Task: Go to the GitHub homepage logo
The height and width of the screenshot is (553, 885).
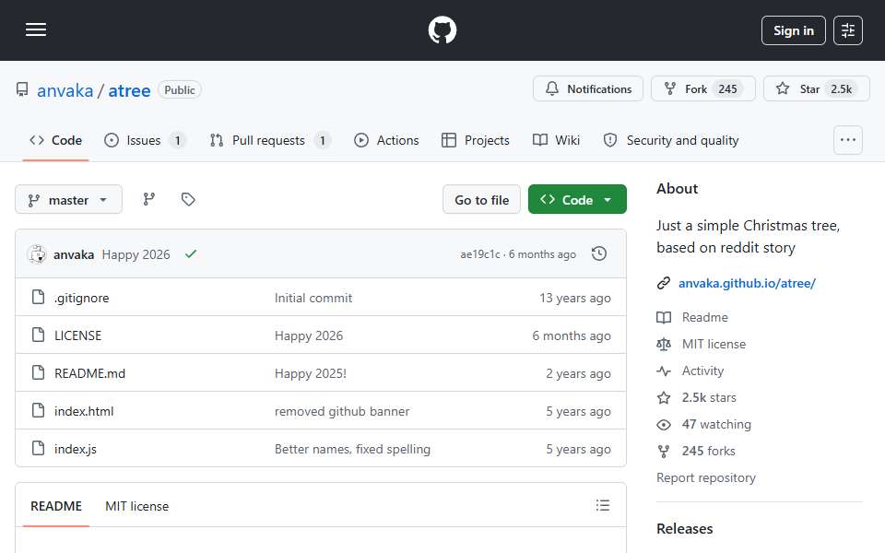Action: (442, 29)
